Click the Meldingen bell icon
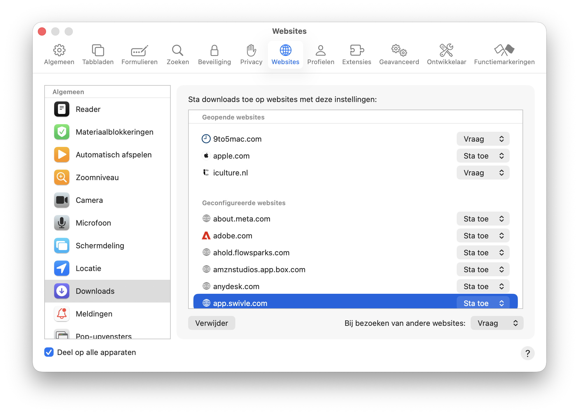 point(62,314)
